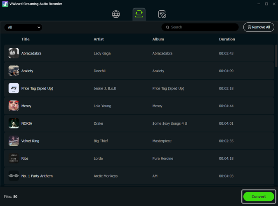
Task: Click the Artist column header
Action: (99, 39)
